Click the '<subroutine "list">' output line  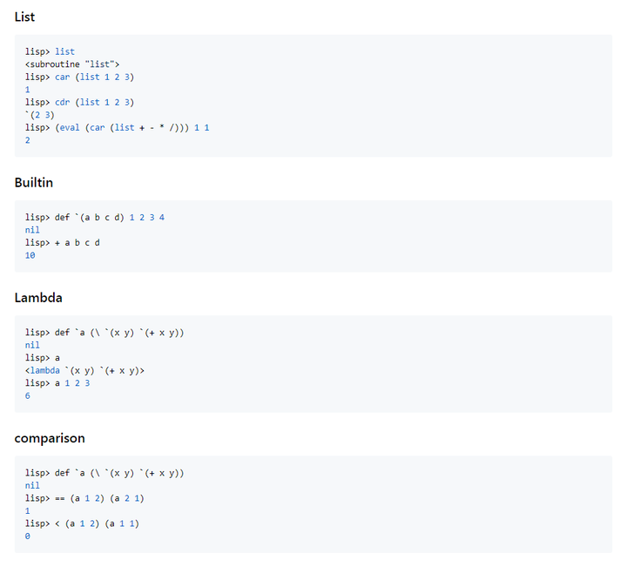[72, 64]
